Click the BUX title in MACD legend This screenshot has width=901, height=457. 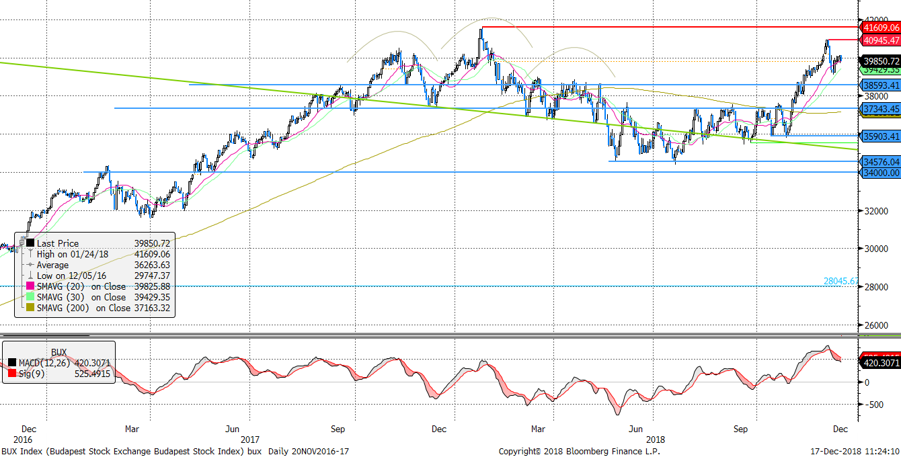point(59,352)
